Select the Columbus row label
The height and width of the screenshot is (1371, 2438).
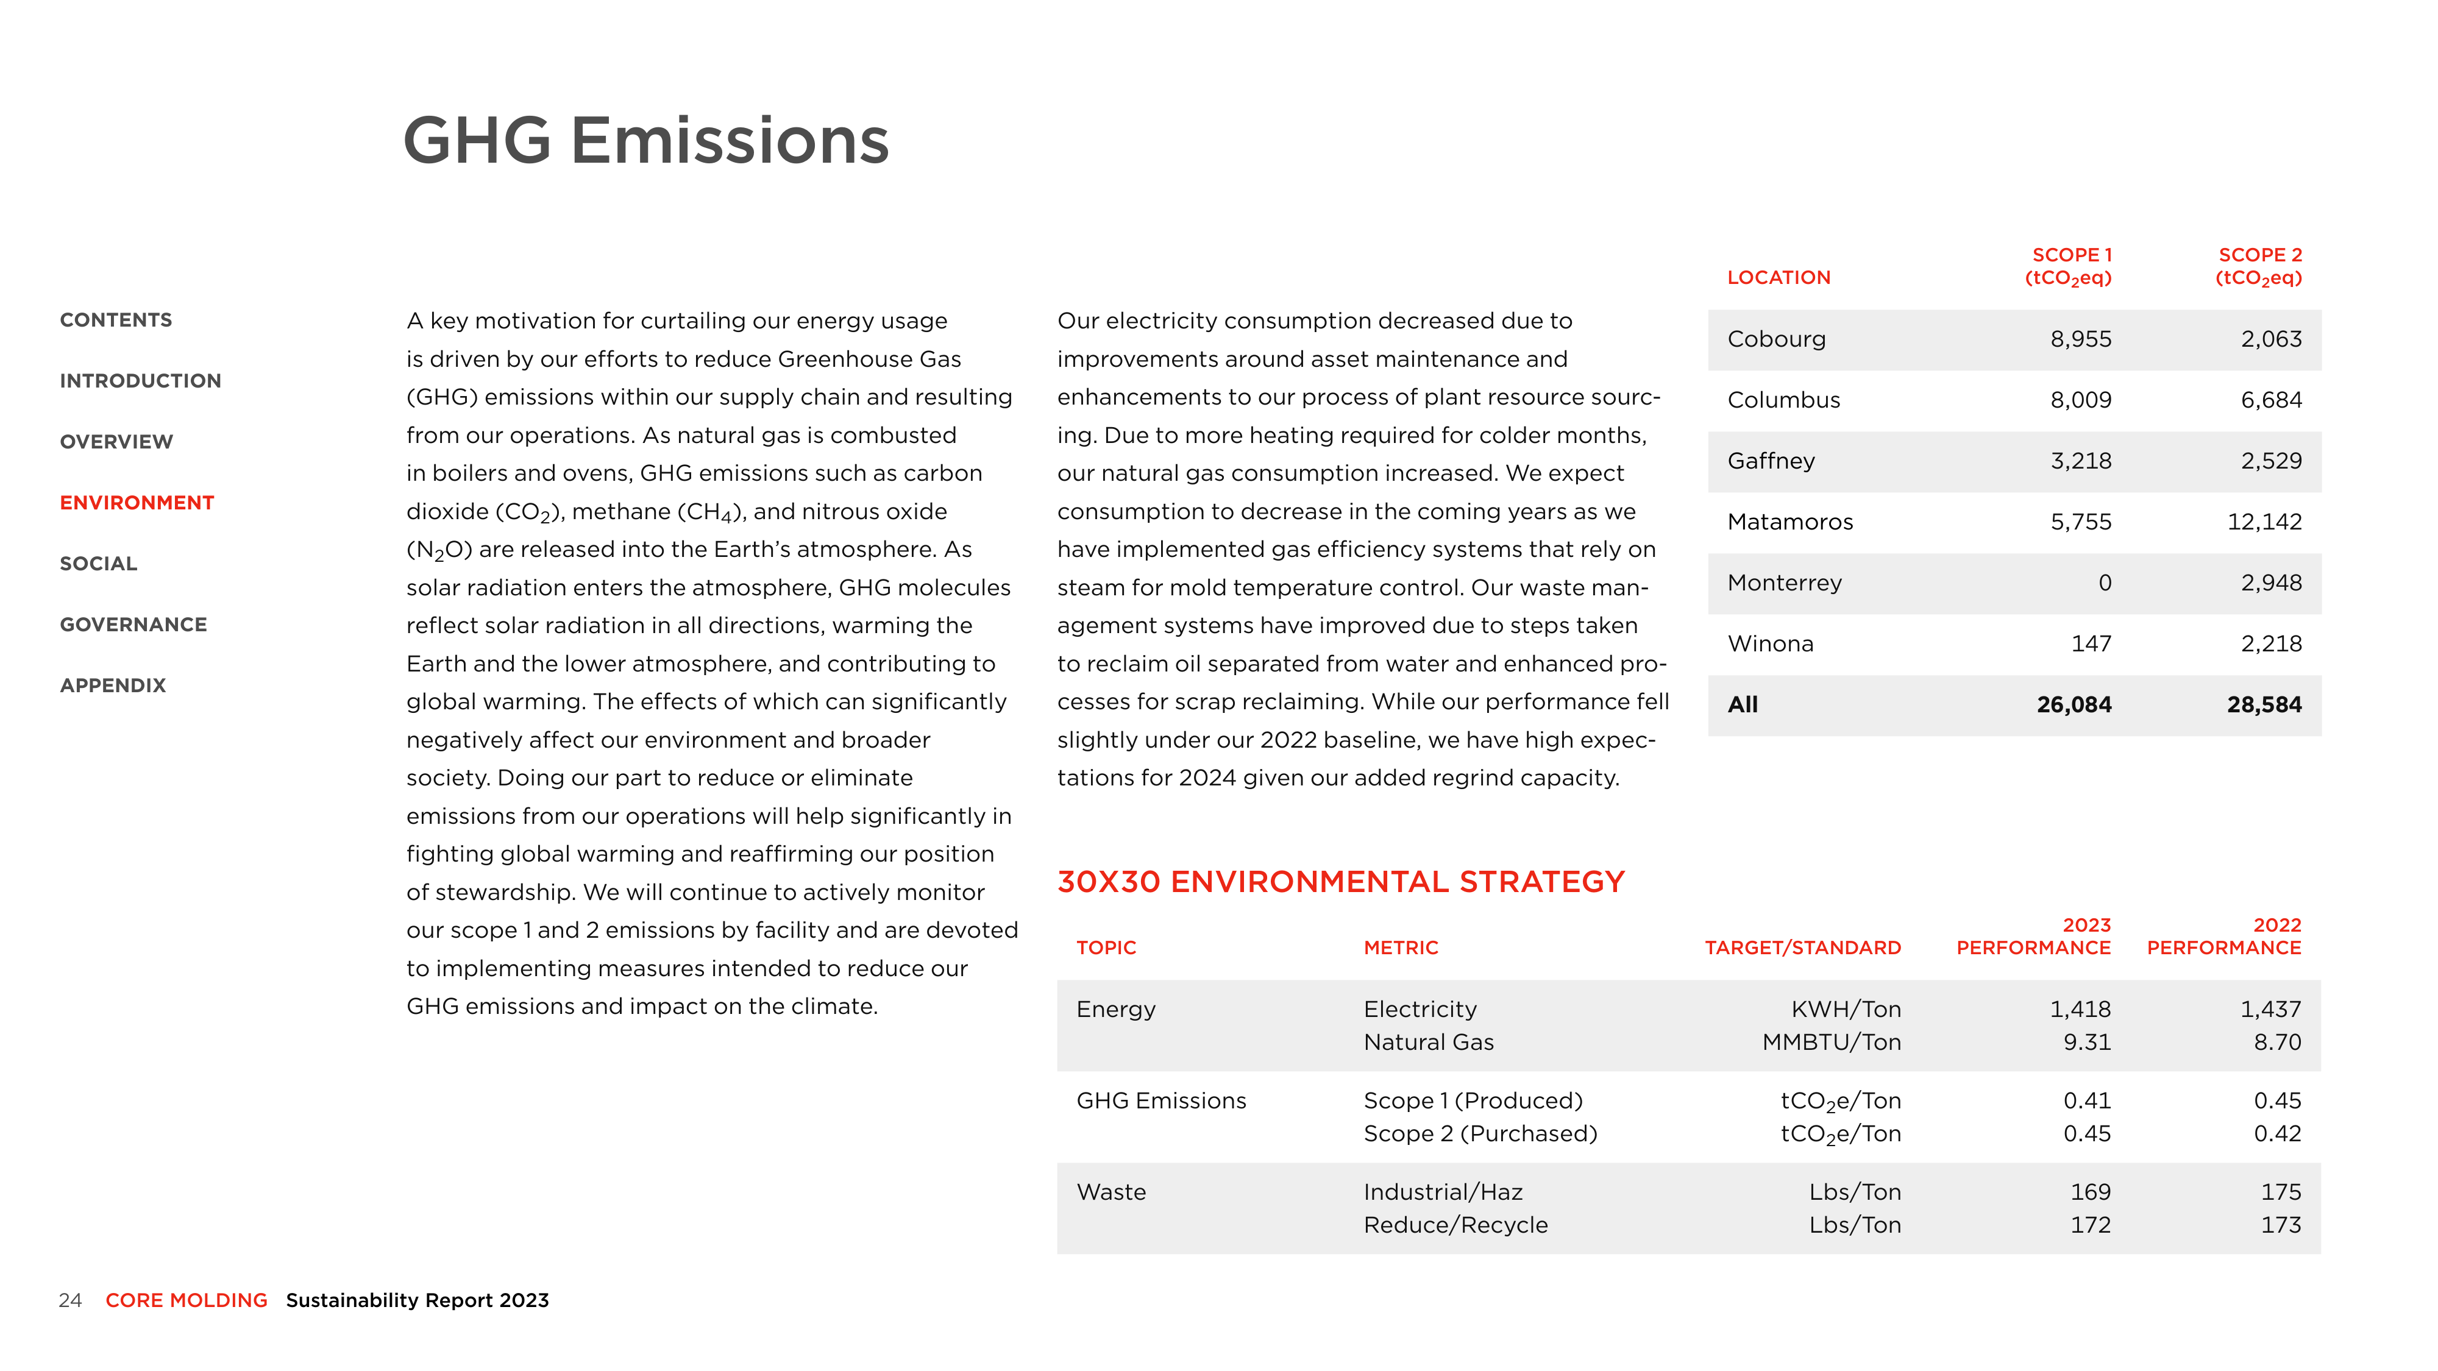(x=1783, y=399)
